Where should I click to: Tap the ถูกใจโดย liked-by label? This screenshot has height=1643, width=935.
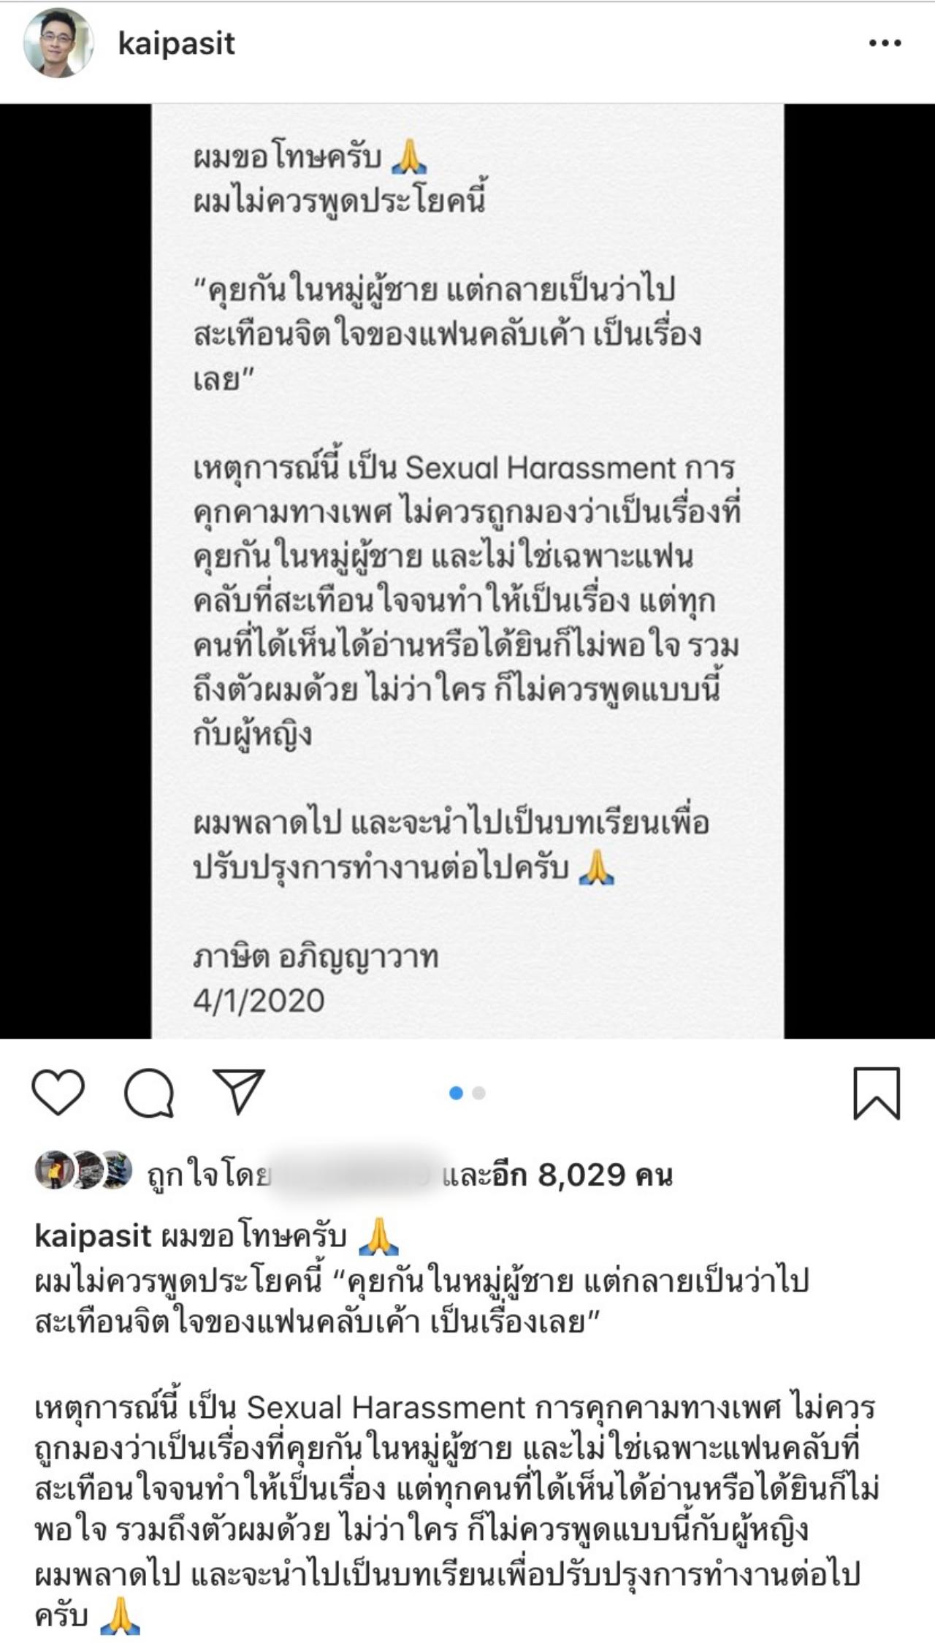point(208,1175)
